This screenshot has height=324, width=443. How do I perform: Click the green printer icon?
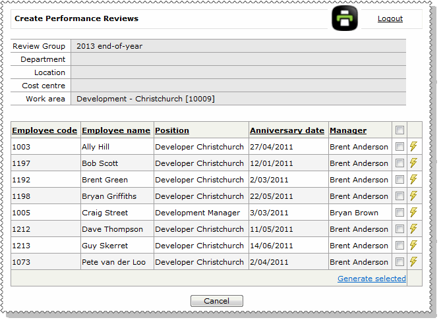point(345,18)
